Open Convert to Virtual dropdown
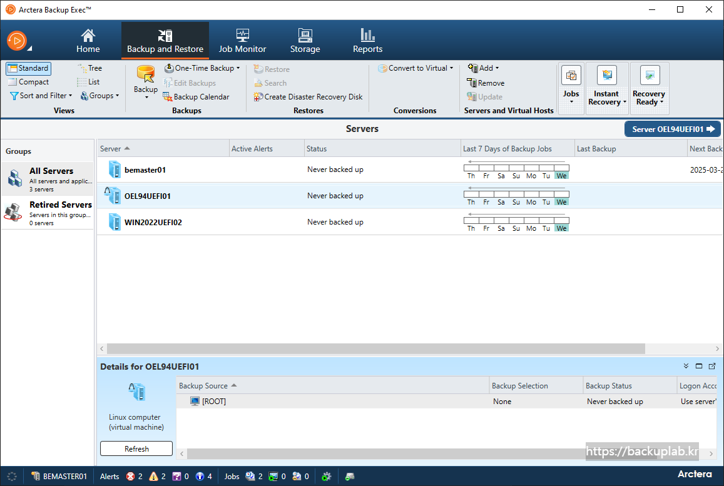Image resolution: width=724 pixels, height=486 pixels. tap(415, 68)
